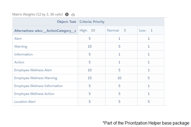Screen dimensions: 191x127
Task: Click the High: 10 column header
Action: click(x=92, y=30)
